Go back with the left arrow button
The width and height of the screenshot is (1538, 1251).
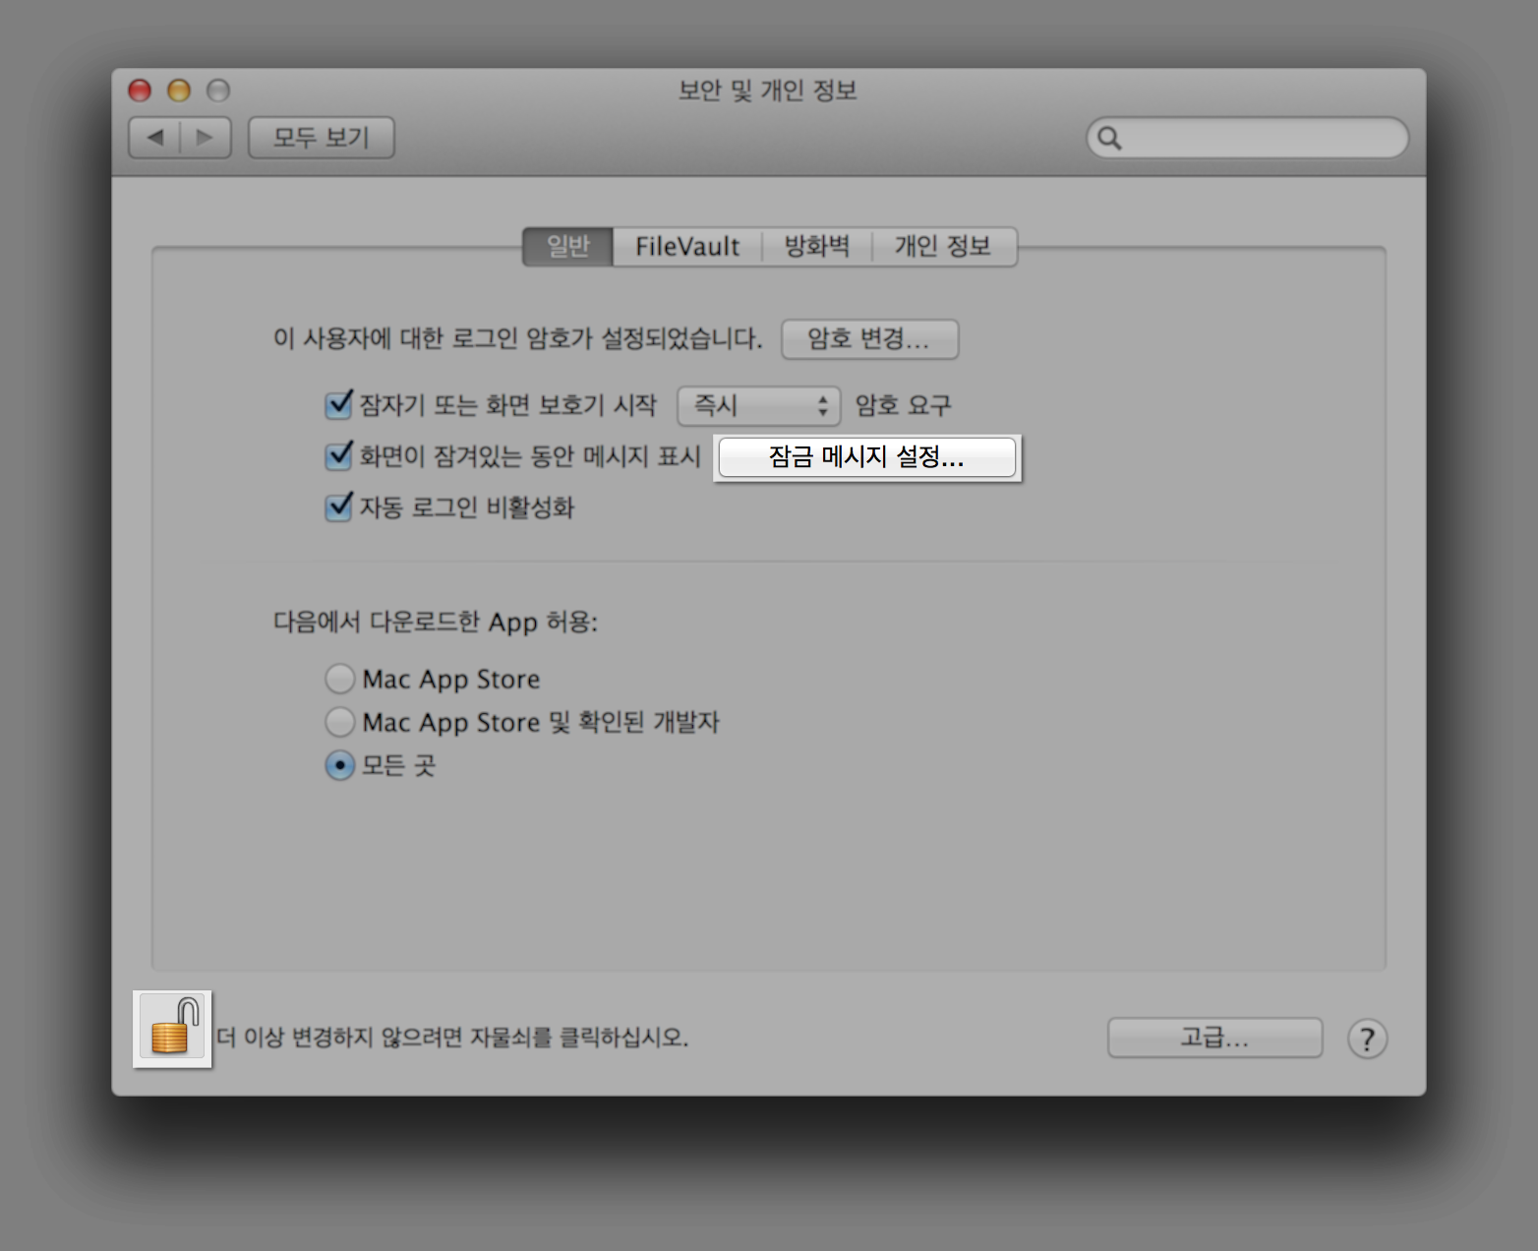(155, 138)
